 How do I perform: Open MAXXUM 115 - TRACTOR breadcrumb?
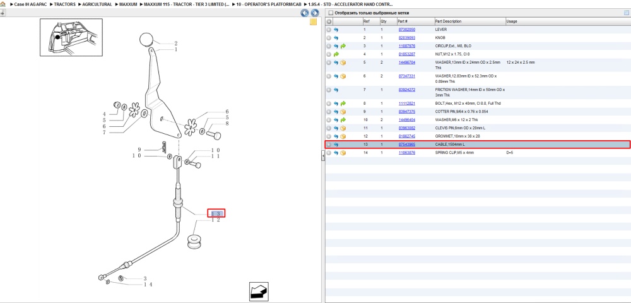coord(187,4)
